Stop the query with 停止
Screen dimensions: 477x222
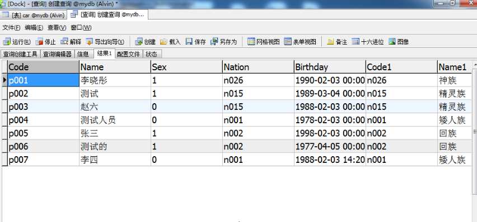coord(46,42)
